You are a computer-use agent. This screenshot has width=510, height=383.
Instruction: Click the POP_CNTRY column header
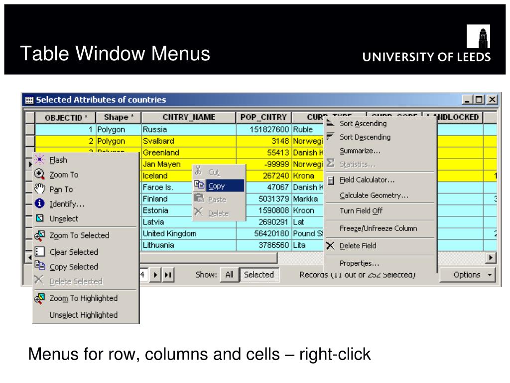[x=263, y=117]
